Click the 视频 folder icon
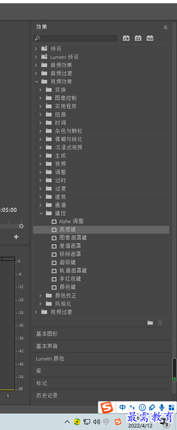The width and height of the screenshot is (177, 430). pos(49,164)
